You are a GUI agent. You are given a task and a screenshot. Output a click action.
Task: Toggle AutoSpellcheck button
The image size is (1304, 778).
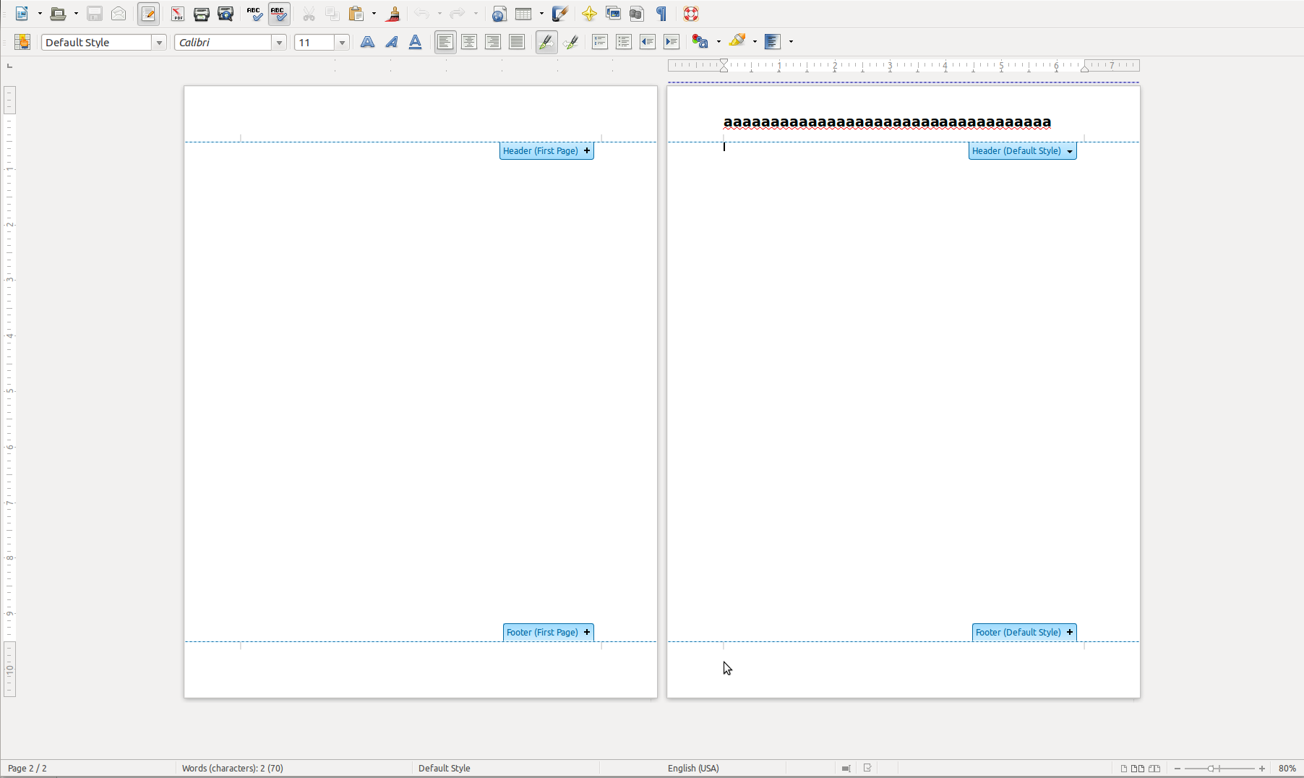click(279, 14)
